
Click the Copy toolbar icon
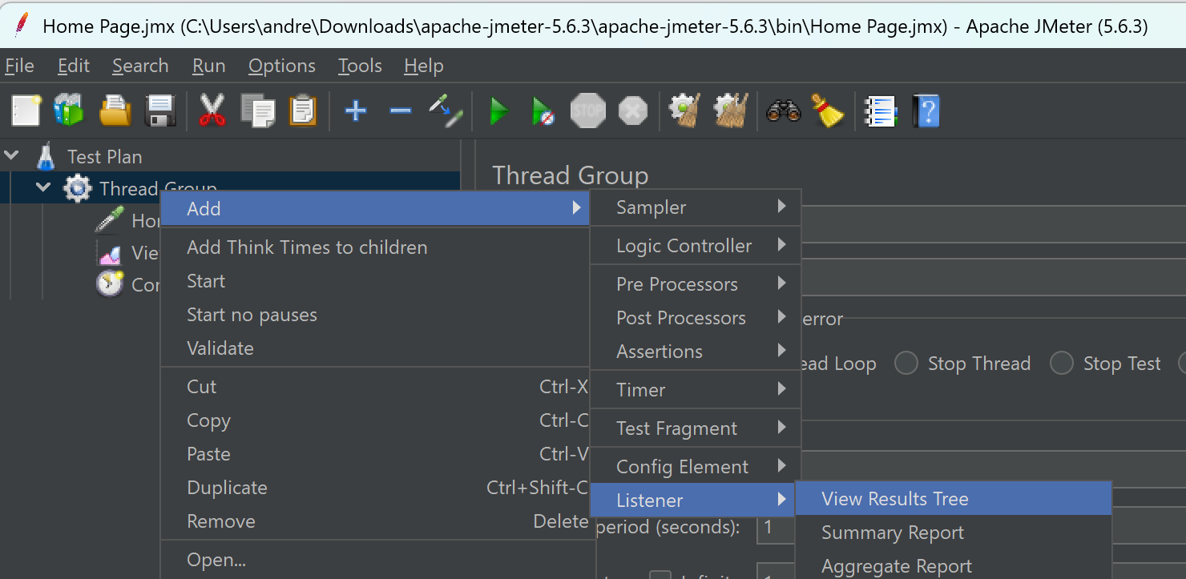click(x=258, y=111)
